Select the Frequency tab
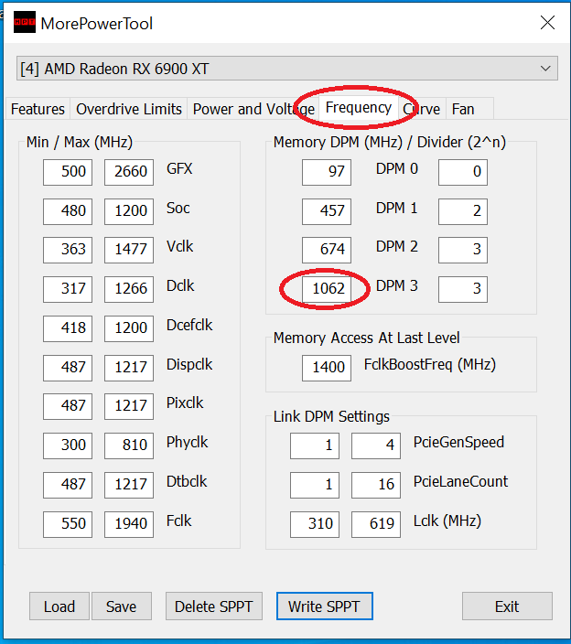The image size is (571, 644). [x=358, y=108]
